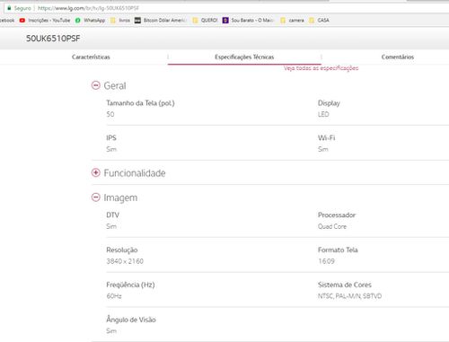
Task: Open the QUERO! bookmark folder
Action: [x=206, y=21]
